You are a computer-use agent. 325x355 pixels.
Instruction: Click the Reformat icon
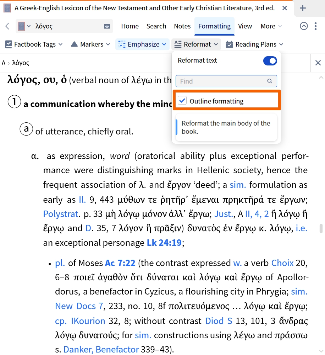click(178, 44)
